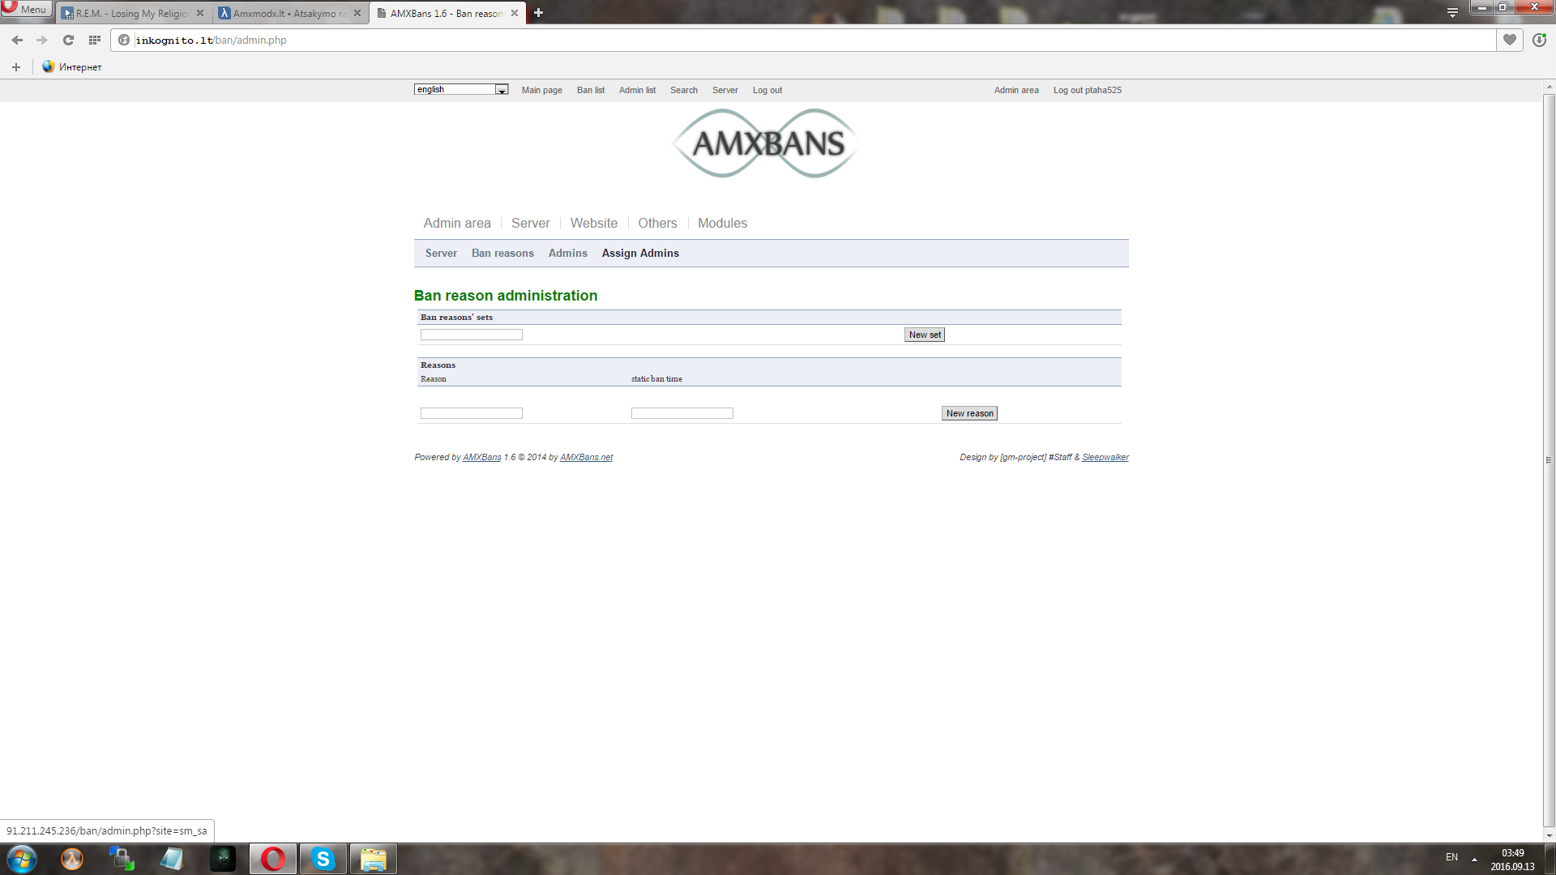Screen dimensions: 1556x875
Task: Add page to bookmarks with heart icon
Action: tap(1510, 40)
